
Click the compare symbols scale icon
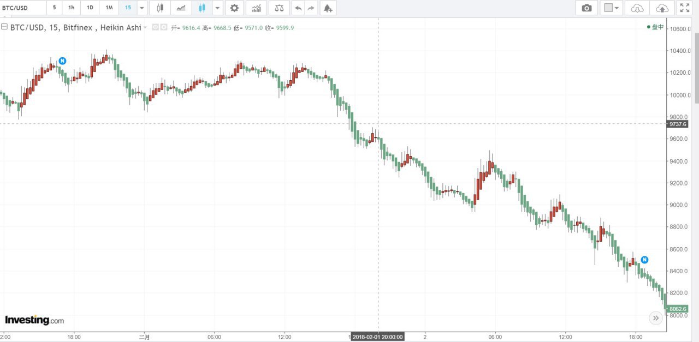[279, 8]
